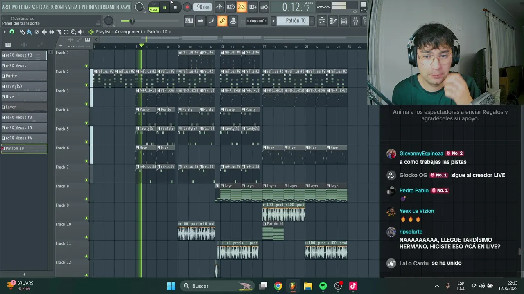Add new pattern with plus button

(x=312, y=21)
